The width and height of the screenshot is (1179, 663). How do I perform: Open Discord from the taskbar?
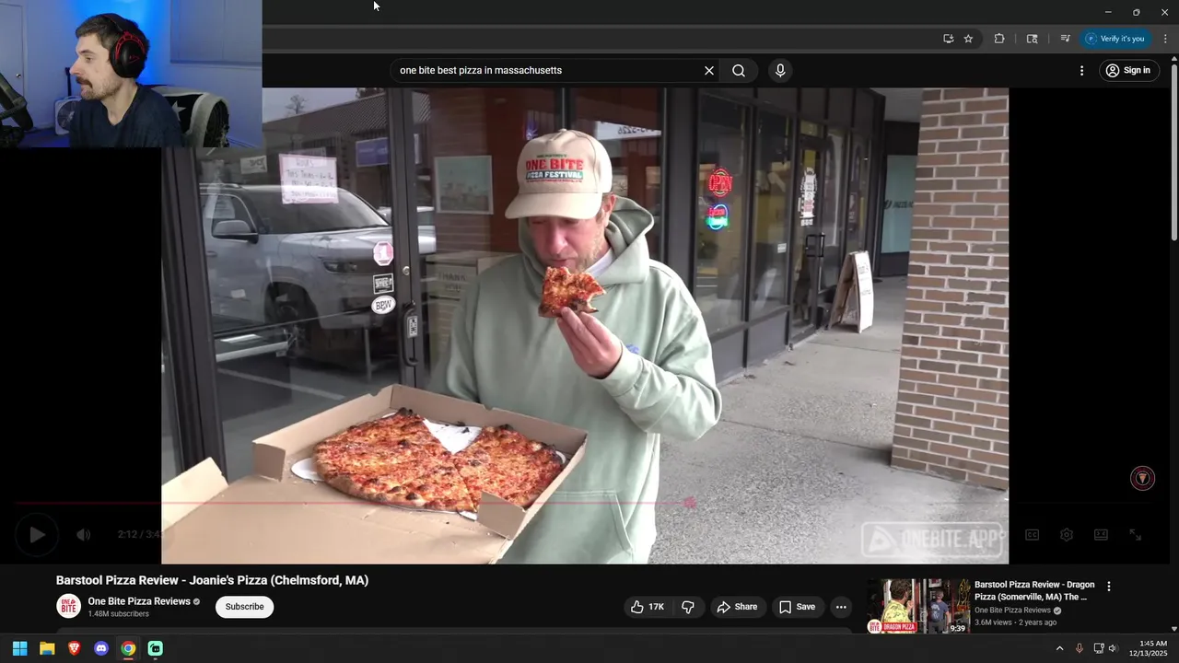click(101, 648)
